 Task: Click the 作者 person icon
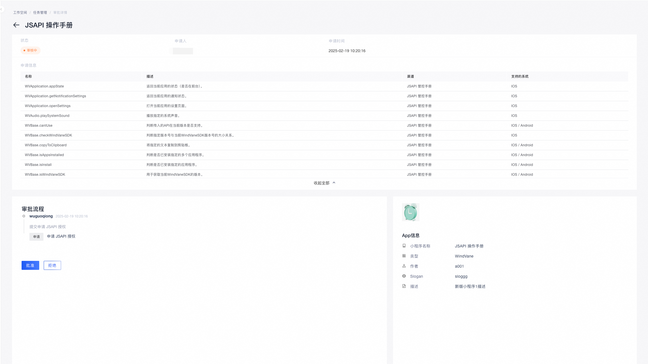(404, 266)
